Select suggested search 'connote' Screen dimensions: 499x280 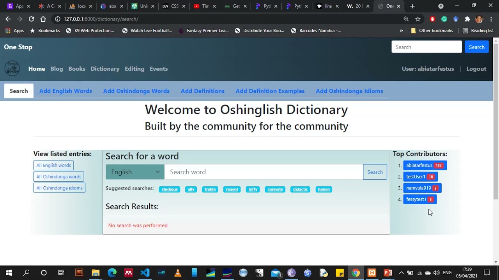point(275,189)
